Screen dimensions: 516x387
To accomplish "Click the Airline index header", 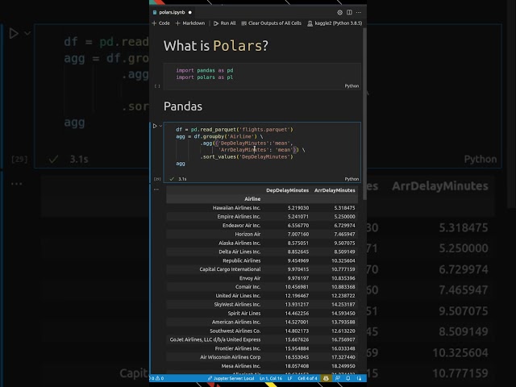I will click(x=252, y=199).
